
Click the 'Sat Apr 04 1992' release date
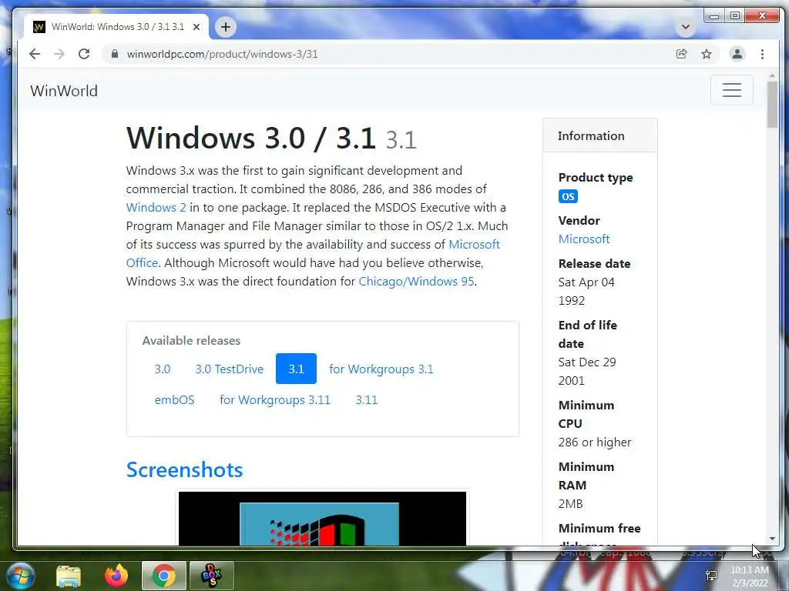coord(586,292)
